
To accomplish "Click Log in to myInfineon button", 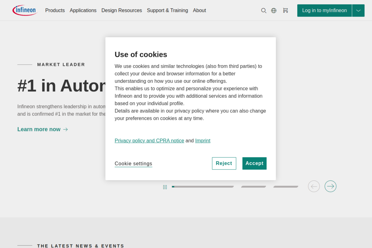I will [x=324, y=10].
